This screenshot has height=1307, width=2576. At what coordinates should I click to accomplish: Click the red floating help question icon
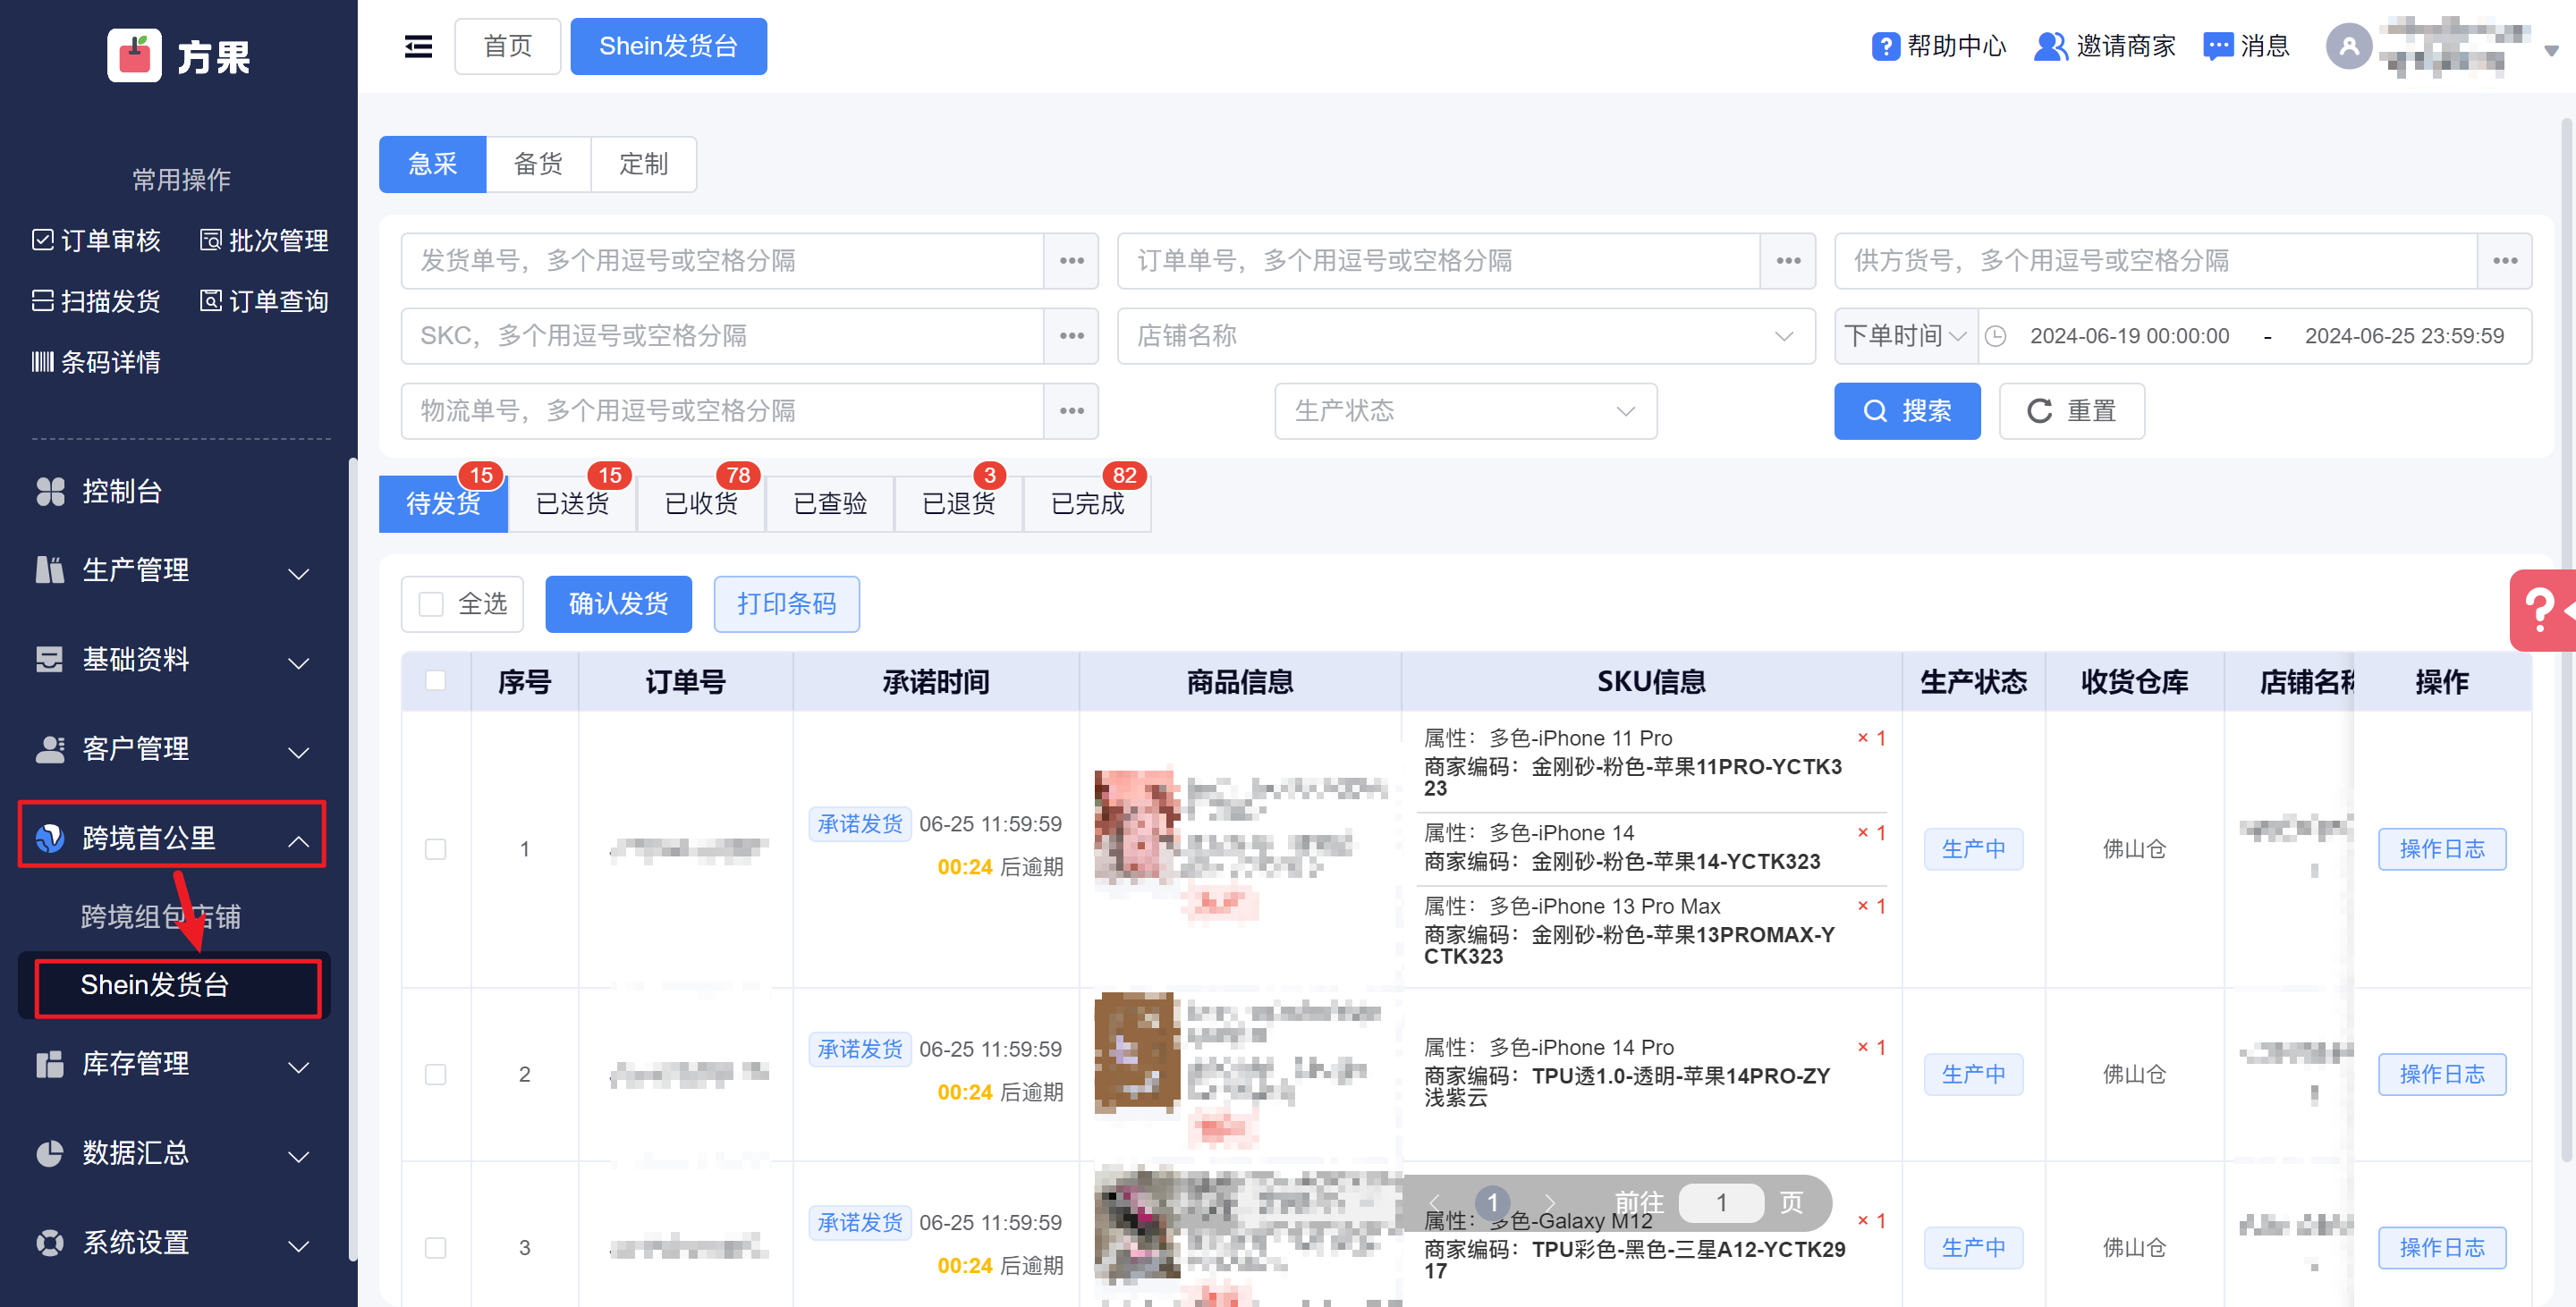(x=2540, y=609)
